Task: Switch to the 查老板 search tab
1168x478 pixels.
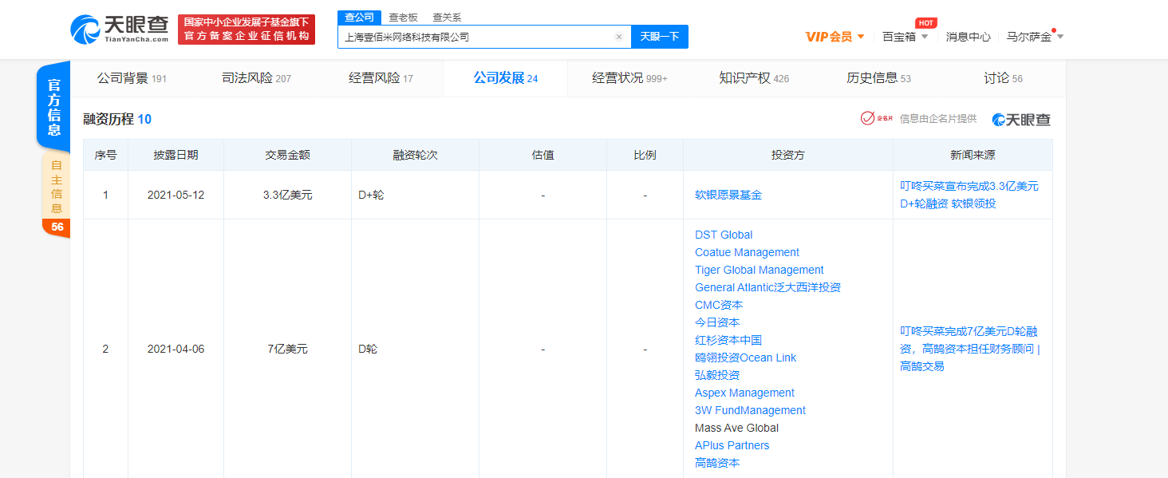Action: click(403, 18)
